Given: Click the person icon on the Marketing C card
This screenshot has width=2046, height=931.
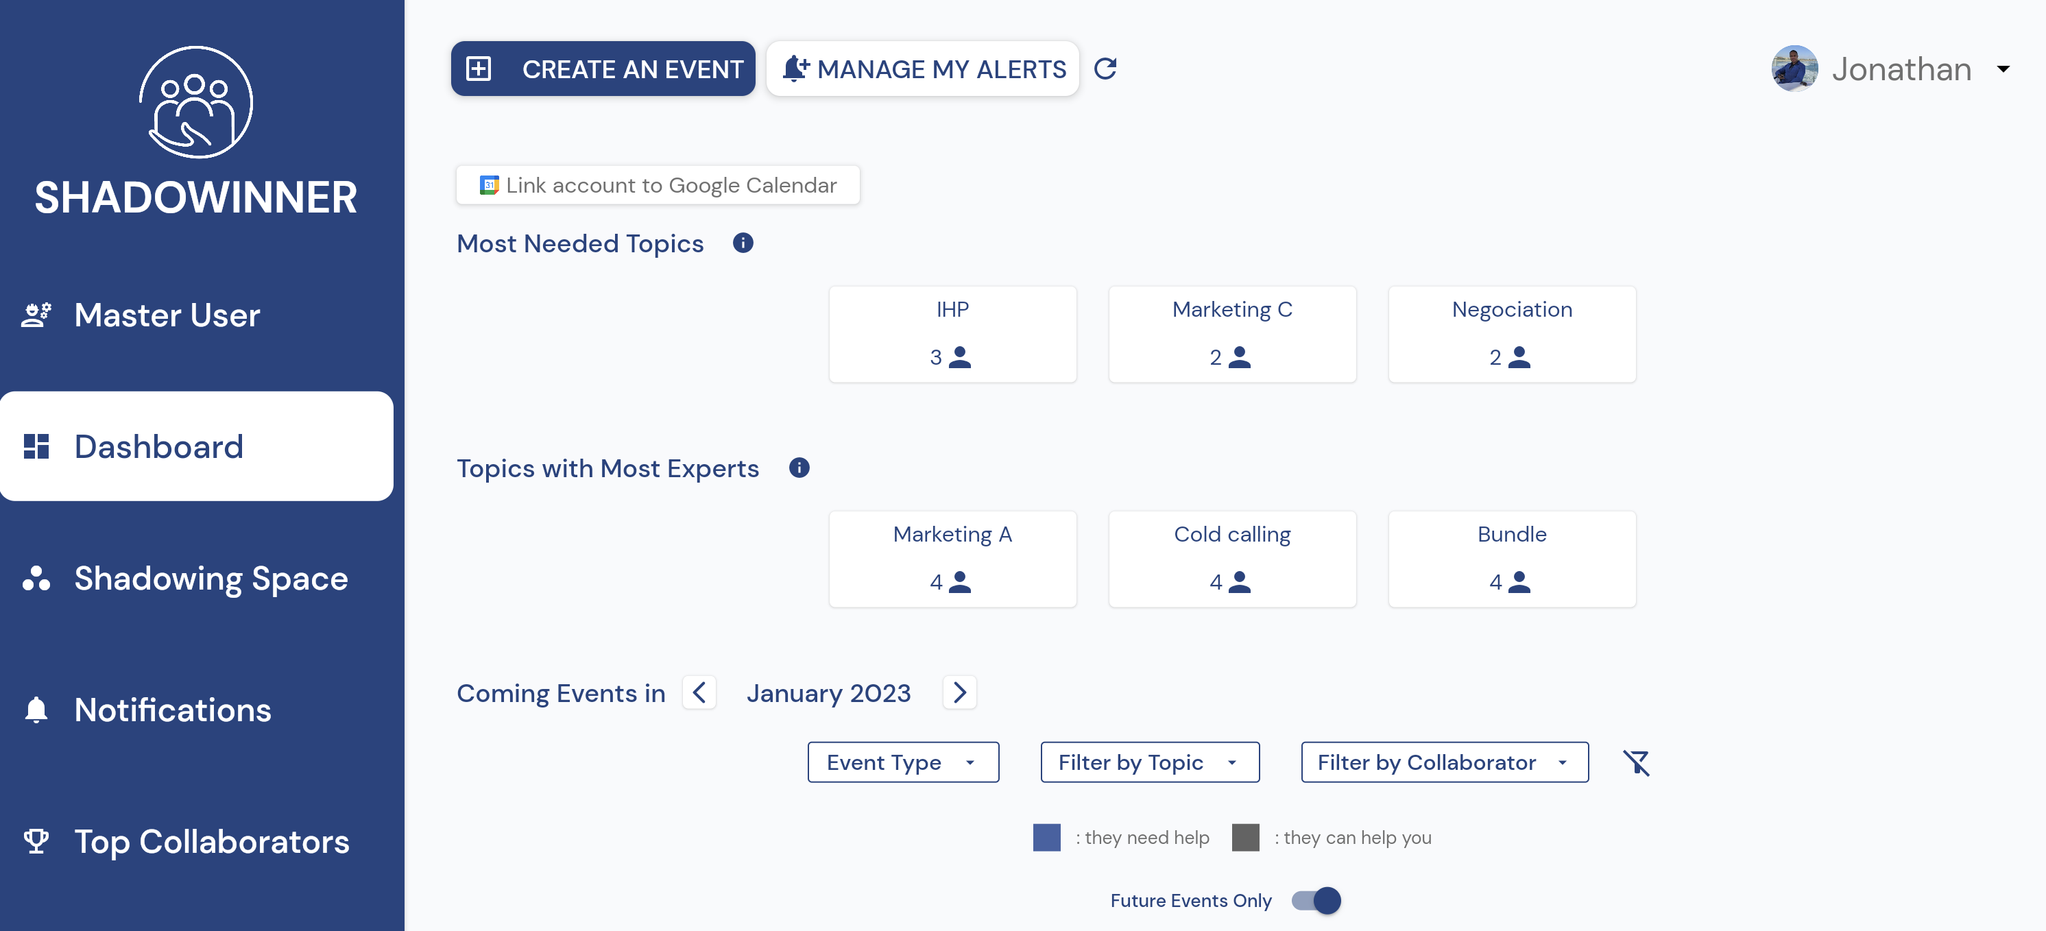Looking at the screenshot, I should point(1239,357).
